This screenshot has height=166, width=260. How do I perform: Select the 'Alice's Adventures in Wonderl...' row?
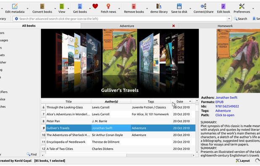118,114
